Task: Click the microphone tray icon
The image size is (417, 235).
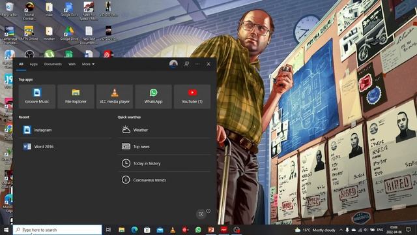Action: [x=347, y=230]
